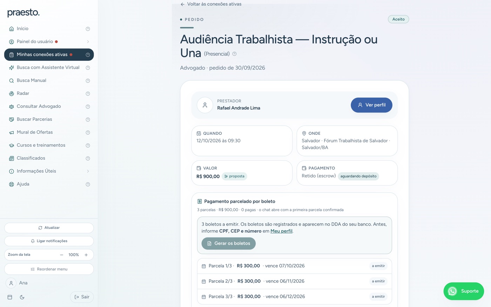Click the Ver perfil button

371,105
